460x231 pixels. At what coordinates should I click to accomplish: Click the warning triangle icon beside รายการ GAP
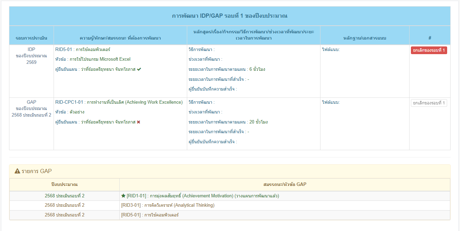(x=17, y=171)
